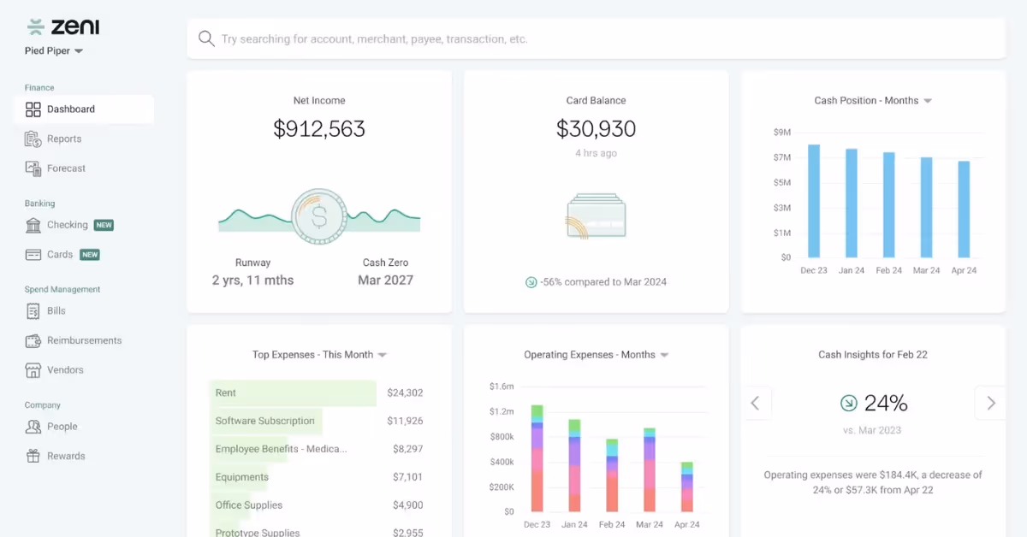Open the Top Expenses time period dropdown

[x=382, y=354]
